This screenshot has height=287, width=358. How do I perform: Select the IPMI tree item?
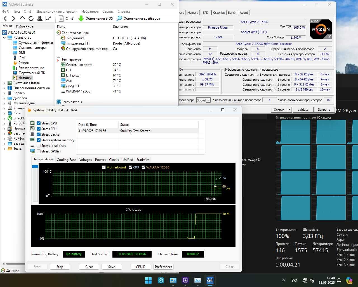pyautogui.click(x=19, y=58)
